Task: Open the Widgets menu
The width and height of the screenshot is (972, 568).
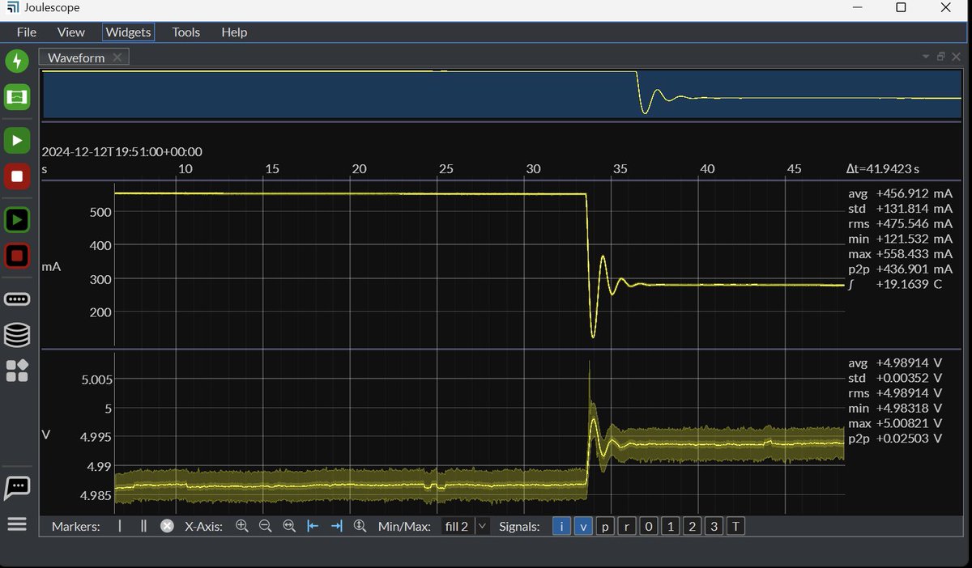Action: point(128,32)
